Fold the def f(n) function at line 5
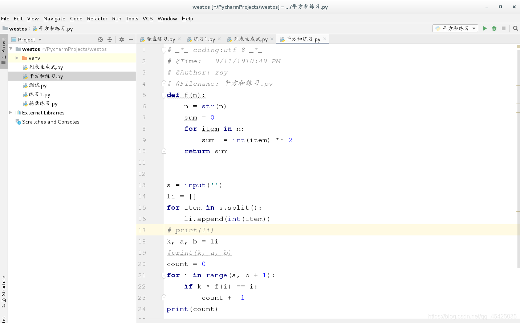This screenshot has width=520, height=323. pos(164,95)
